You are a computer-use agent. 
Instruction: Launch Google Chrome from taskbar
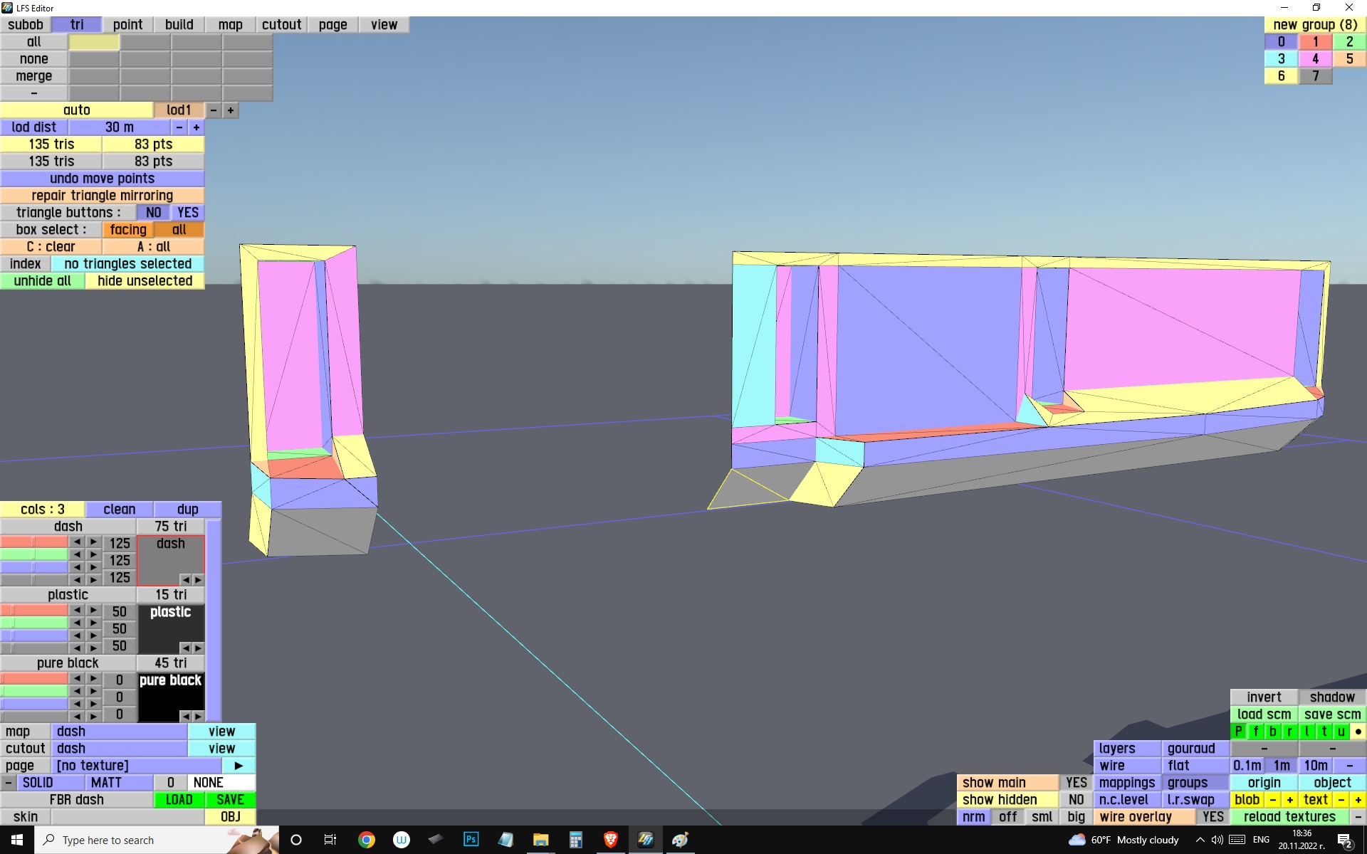click(367, 840)
